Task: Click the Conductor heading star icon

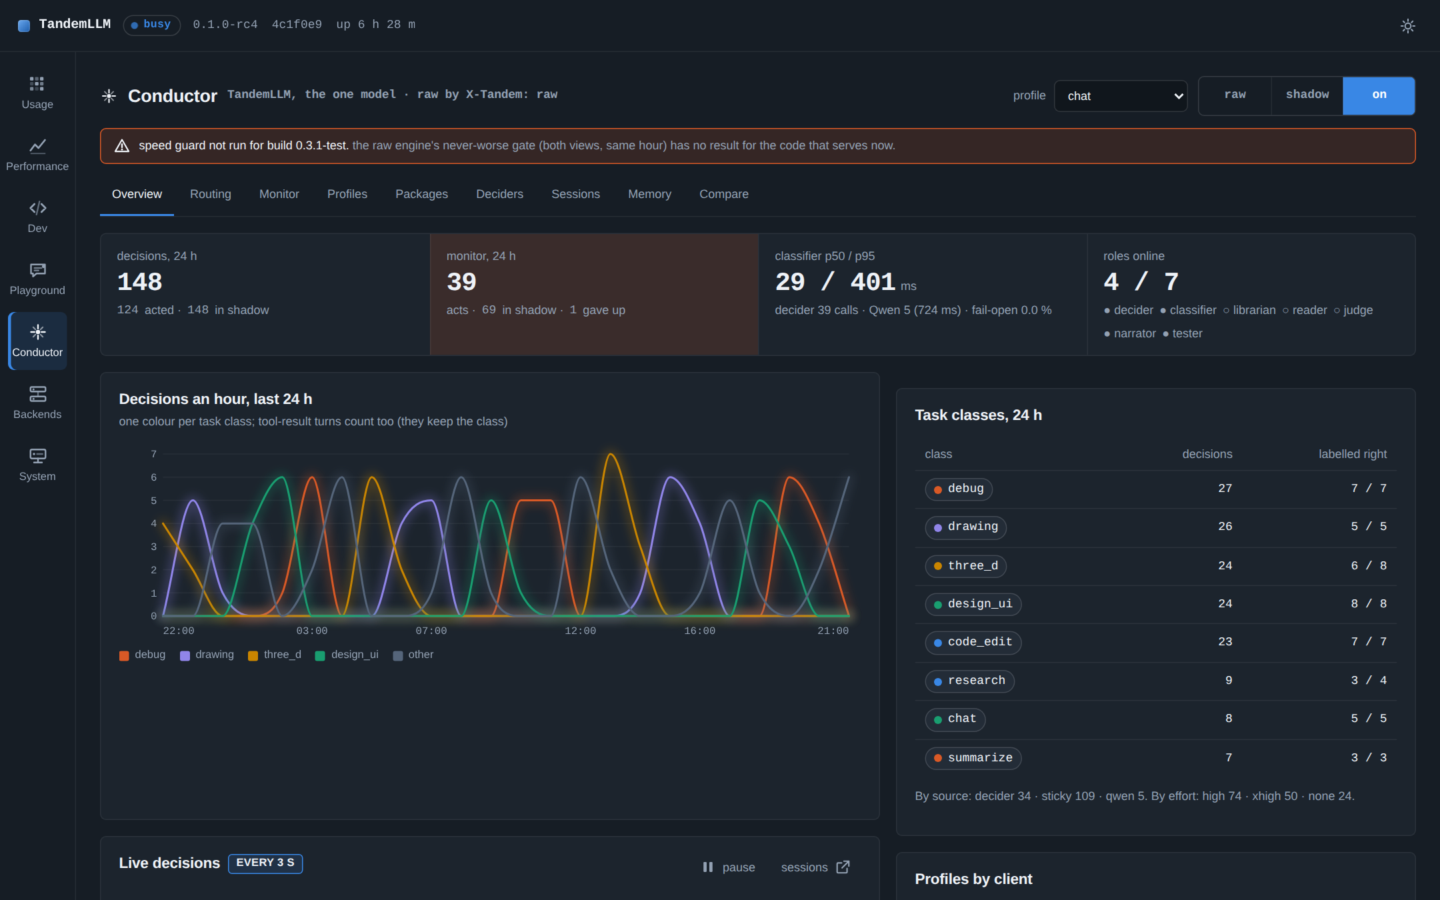Action: pyautogui.click(x=109, y=96)
